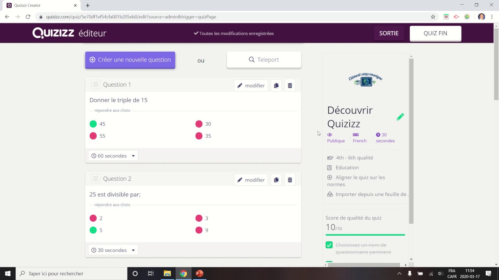499x280 pixels.
Task: Click modifier on Question 2
Action: tap(251, 180)
